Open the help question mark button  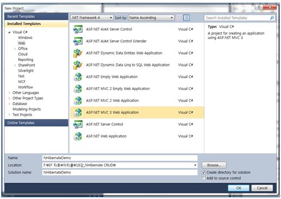[259, 7]
